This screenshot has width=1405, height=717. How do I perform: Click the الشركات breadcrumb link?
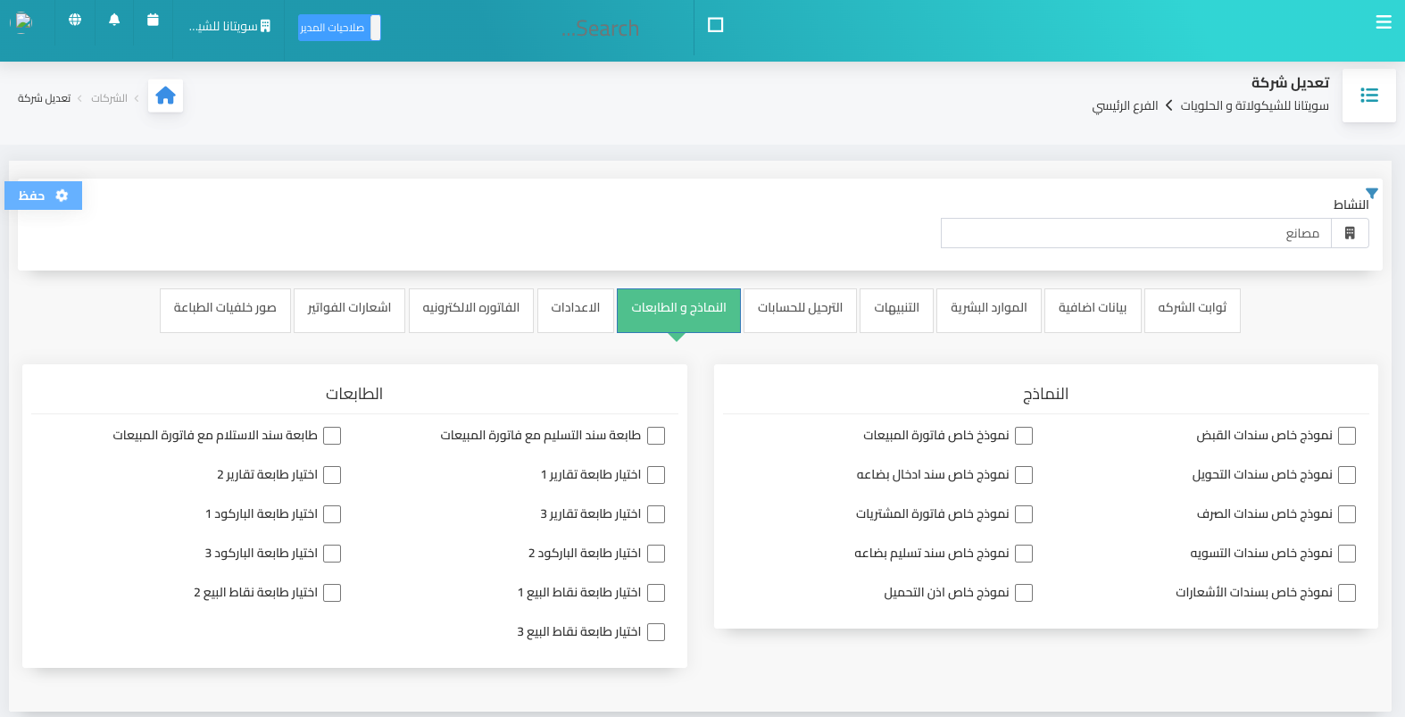(x=109, y=98)
